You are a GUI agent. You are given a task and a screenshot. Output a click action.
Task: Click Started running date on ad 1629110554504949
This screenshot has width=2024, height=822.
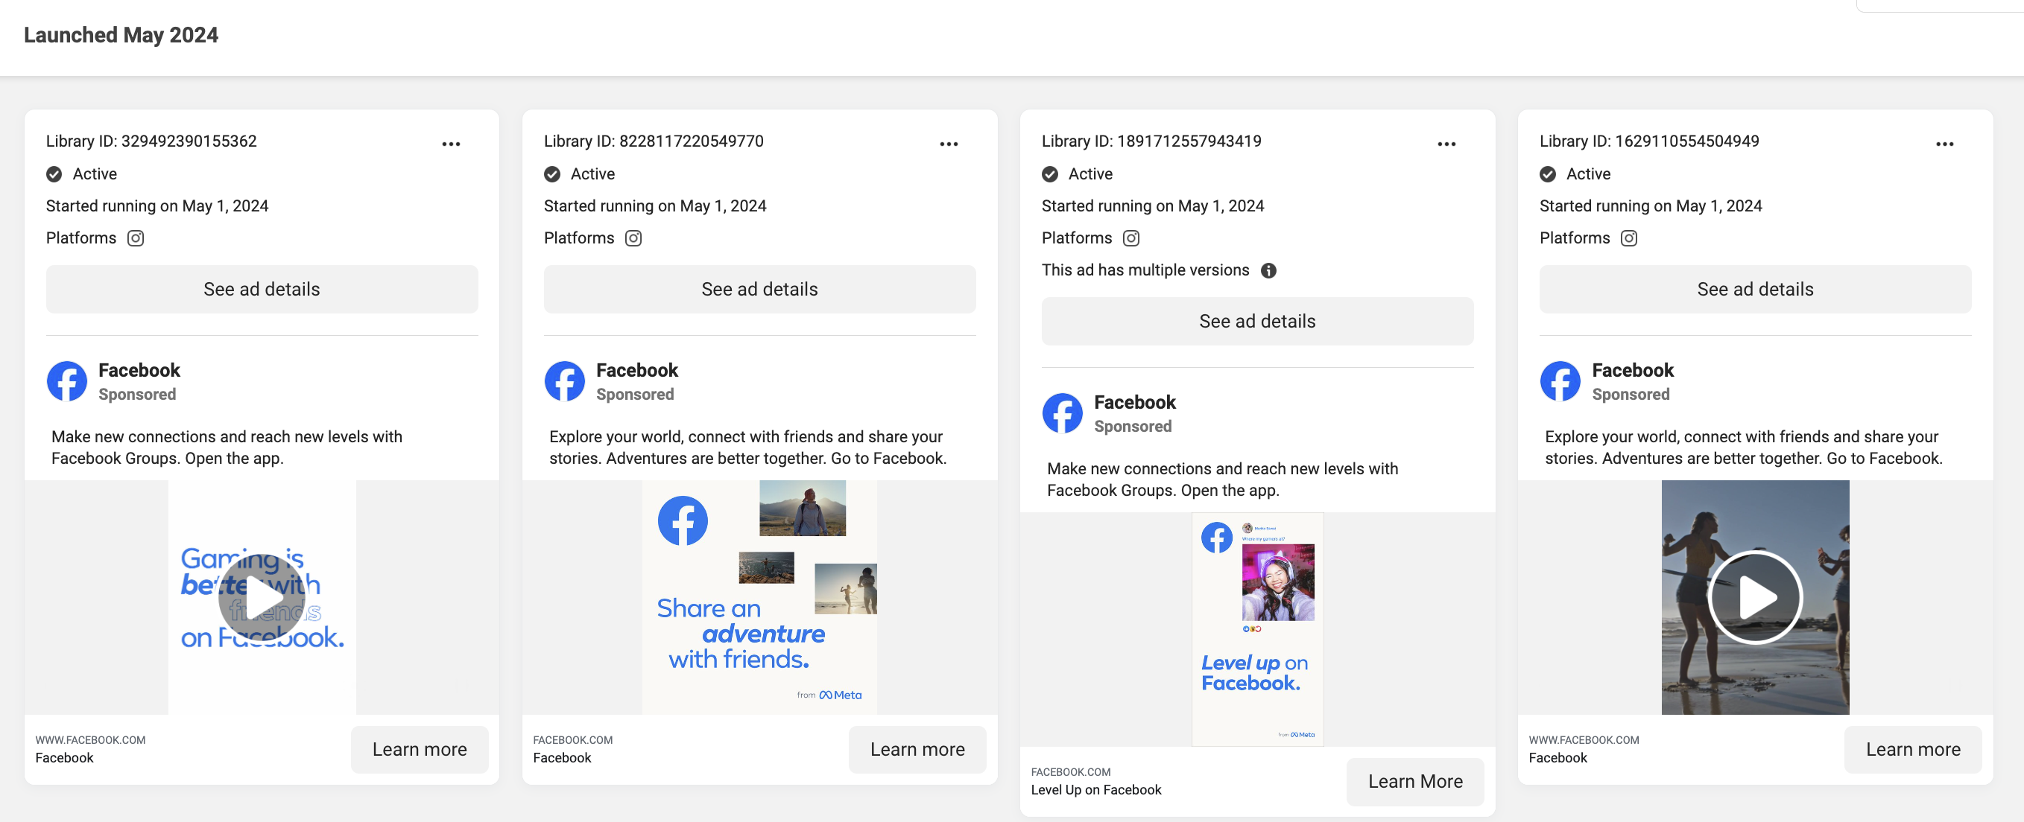[x=1650, y=205]
